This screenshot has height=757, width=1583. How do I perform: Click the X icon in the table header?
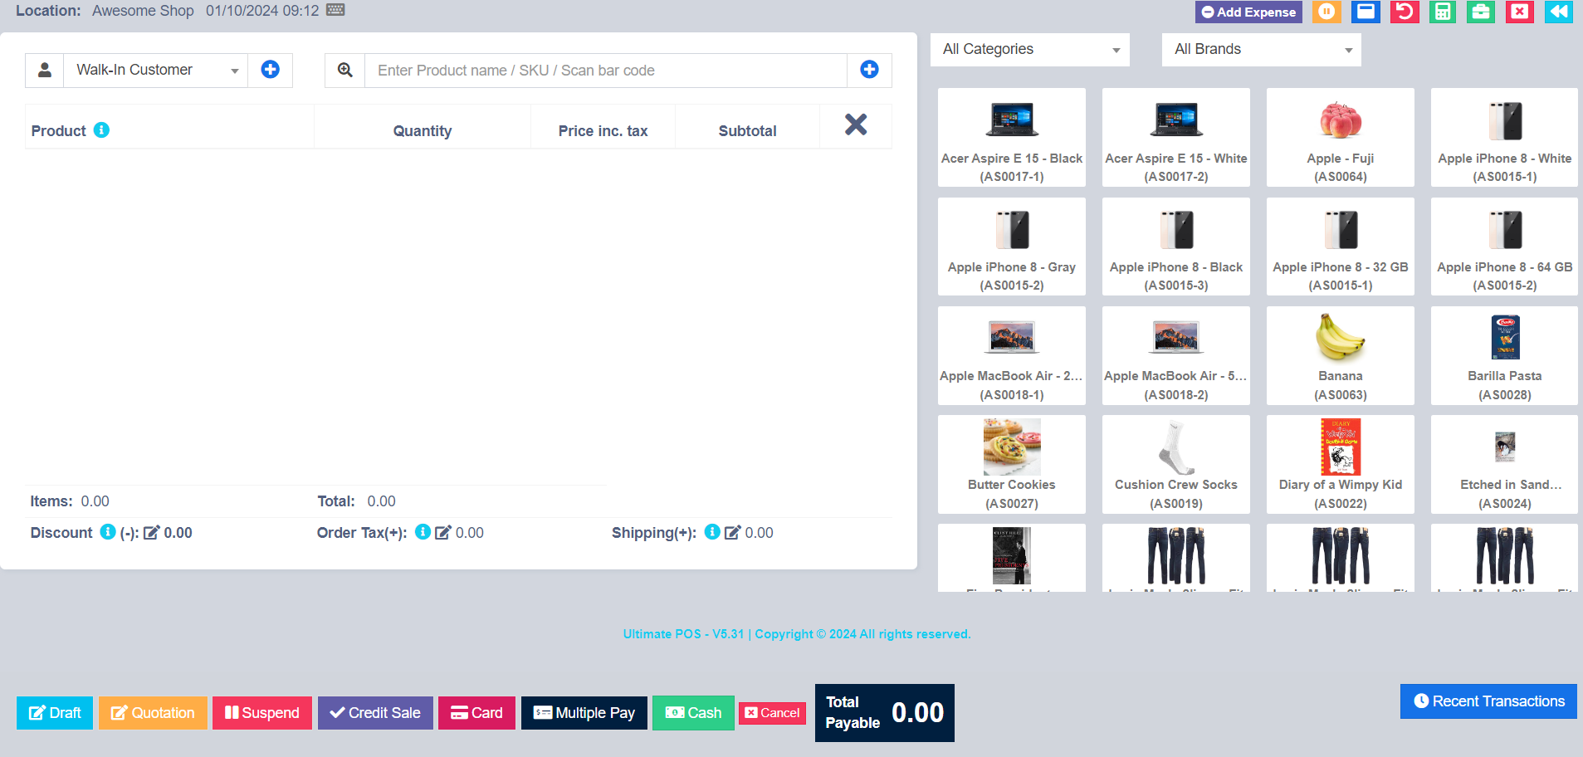856,125
